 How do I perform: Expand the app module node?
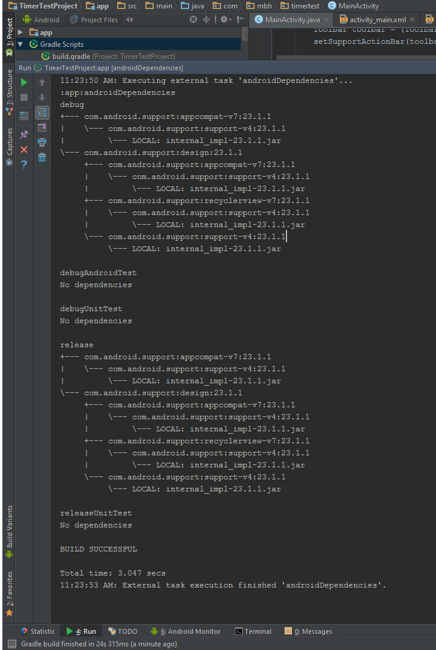coord(20,32)
